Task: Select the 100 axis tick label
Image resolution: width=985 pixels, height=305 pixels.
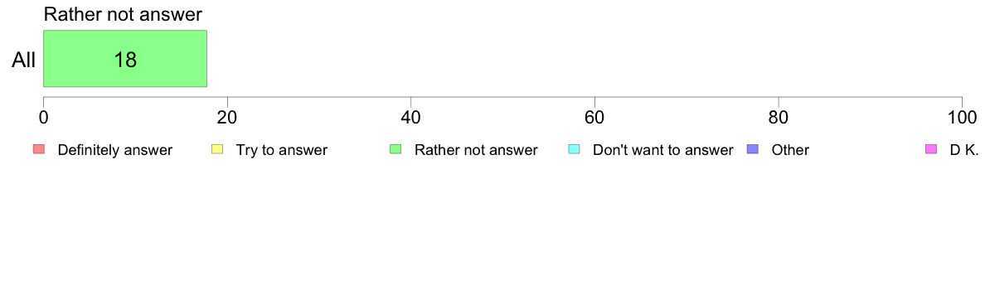Action: point(963,117)
